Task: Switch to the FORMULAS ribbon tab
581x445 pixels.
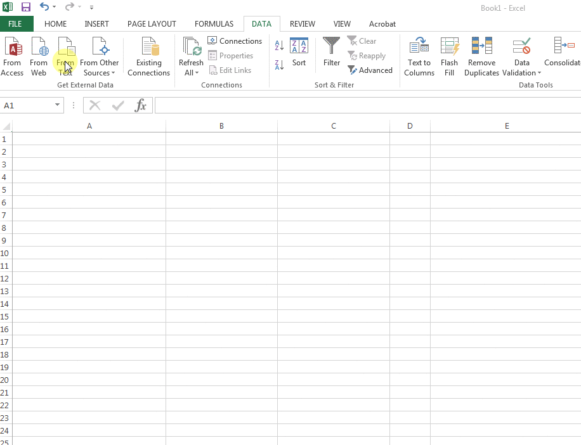Action: (214, 24)
